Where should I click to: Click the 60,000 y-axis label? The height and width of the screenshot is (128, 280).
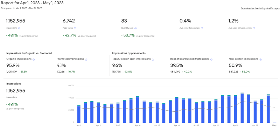pos(71,86)
